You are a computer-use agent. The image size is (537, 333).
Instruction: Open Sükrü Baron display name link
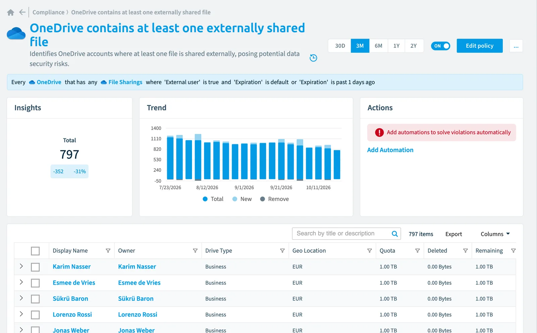[70, 298]
